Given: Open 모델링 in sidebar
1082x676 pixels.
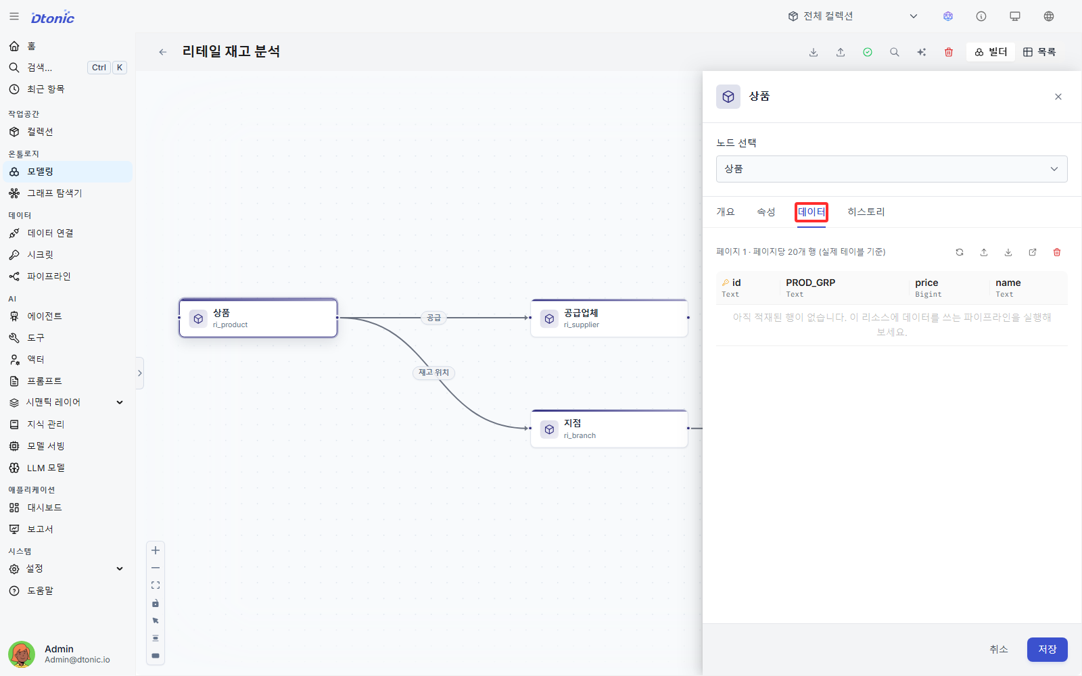Looking at the screenshot, I should 68,172.
